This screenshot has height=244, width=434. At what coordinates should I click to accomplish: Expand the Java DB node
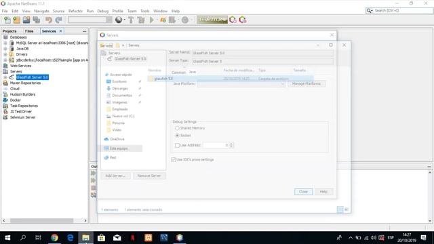pos(5,49)
